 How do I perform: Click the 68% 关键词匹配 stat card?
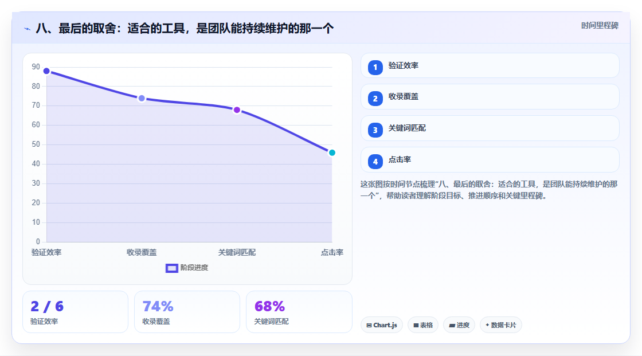[x=299, y=312]
